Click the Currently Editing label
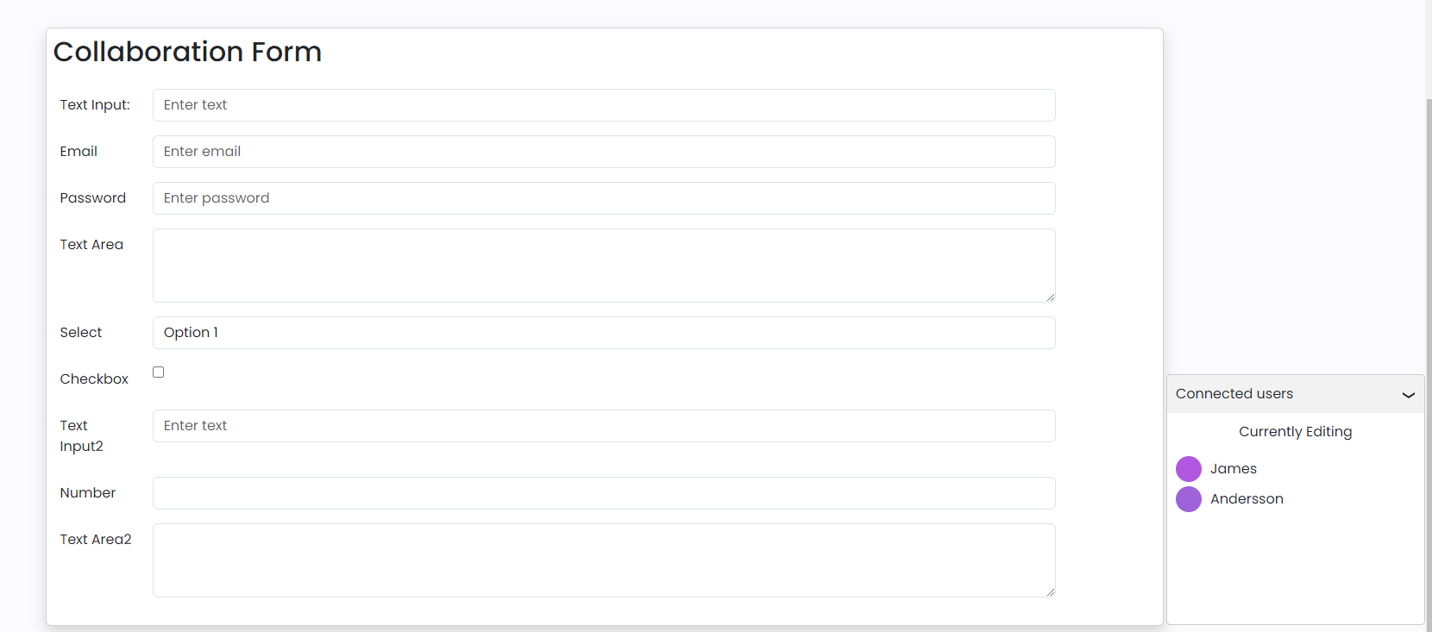The height and width of the screenshot is (632, 1432). coord(1295,432)
